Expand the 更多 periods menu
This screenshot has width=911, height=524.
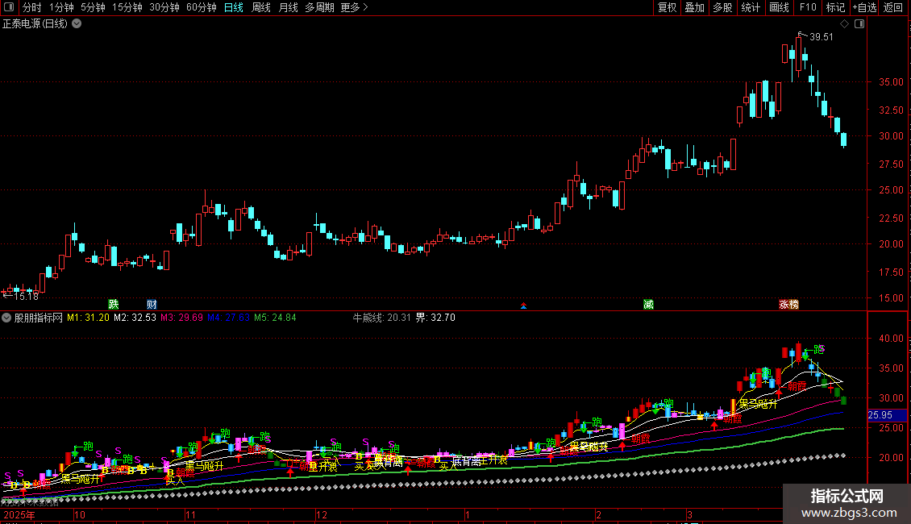(x=354, y=8)
